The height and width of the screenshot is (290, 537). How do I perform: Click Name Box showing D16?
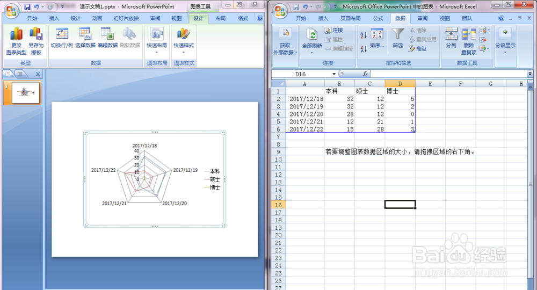point(301,74)
